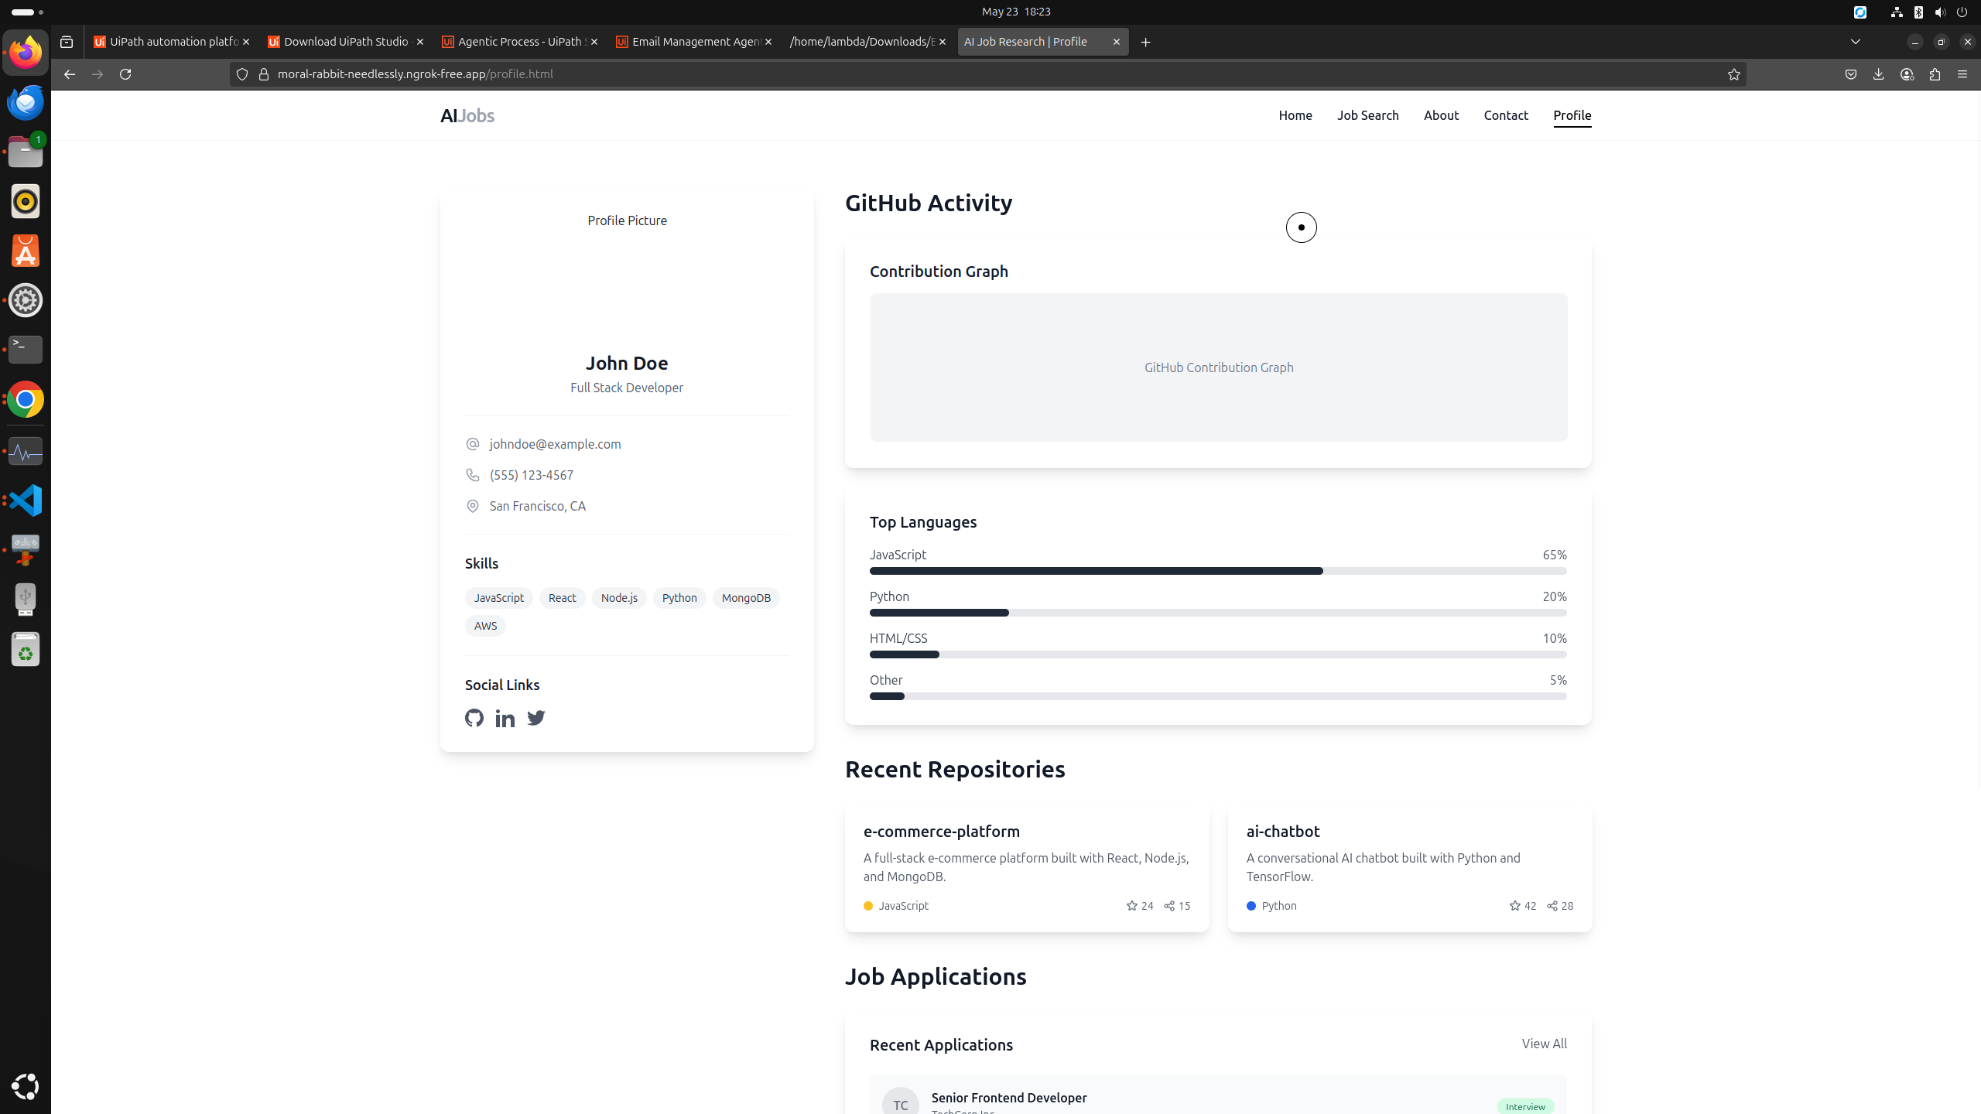Screen dimensions: 1981x1114
Task: Open the system power menu
Action: (x=1962, y=12)
